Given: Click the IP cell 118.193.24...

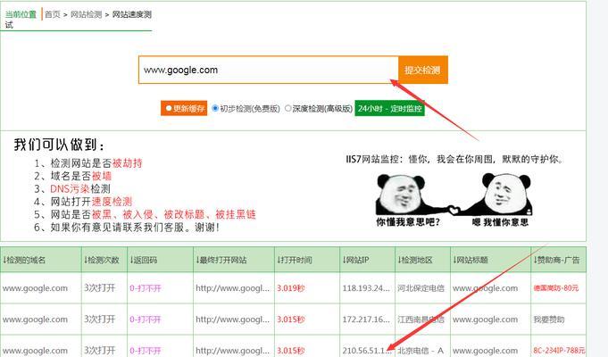Looking at the screenshot, I should [x=366, y=288].
